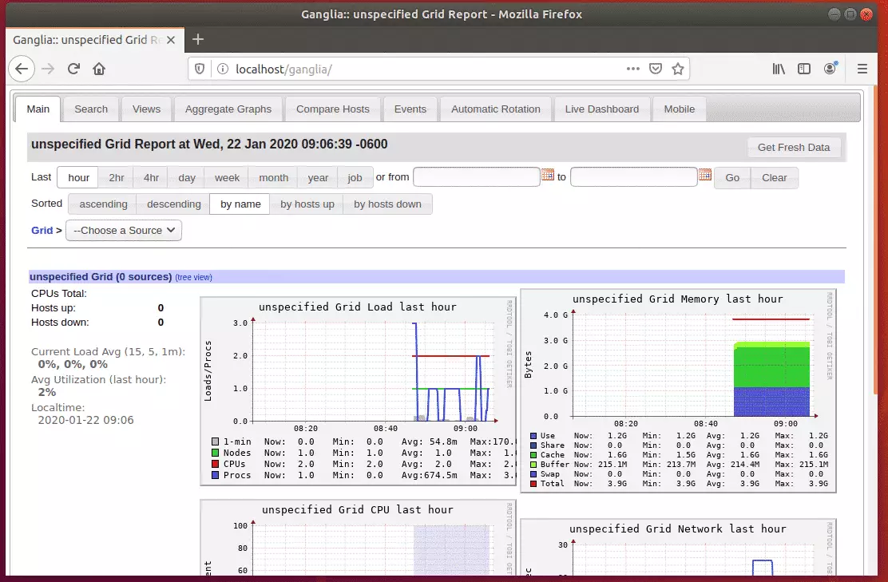
Task: Save page to Pocket icon
Action: [656, 69]
